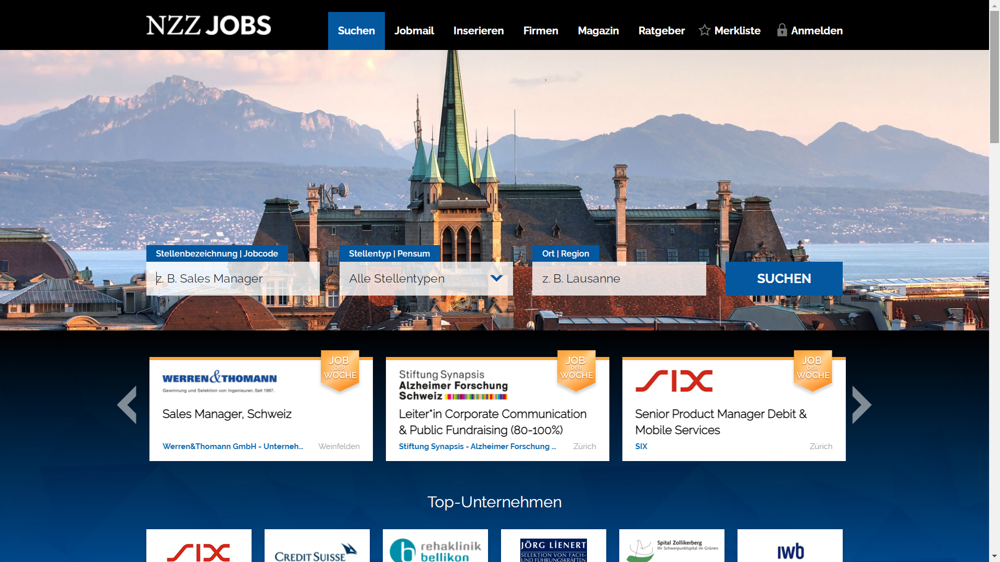Open Sales Manager, Schweiz job title

click(x=227, y=414)
